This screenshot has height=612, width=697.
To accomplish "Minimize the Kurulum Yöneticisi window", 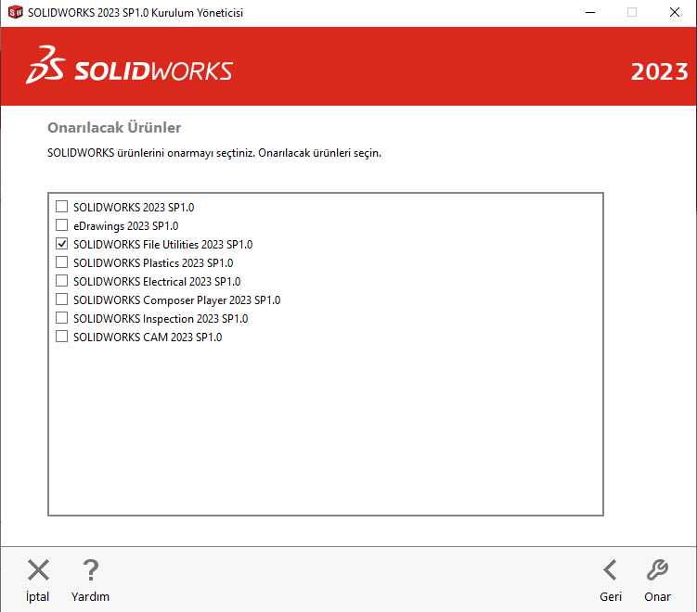I will coord(589,13).
